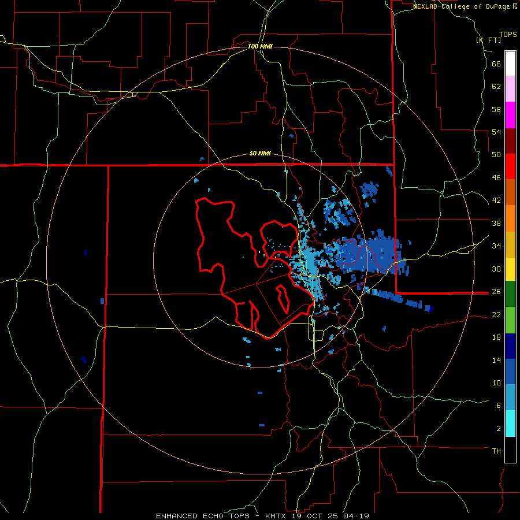Click the 19 OCT 25 date text
The image size is (520, 520).
click(316, 516)
